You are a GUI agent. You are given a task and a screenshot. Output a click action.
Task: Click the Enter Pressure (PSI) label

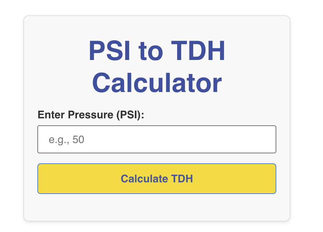click(91, 115)
